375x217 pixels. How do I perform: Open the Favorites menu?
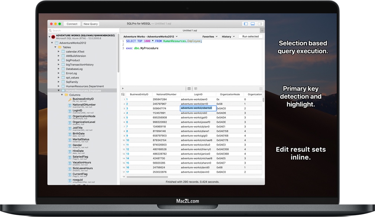point(209,37)
